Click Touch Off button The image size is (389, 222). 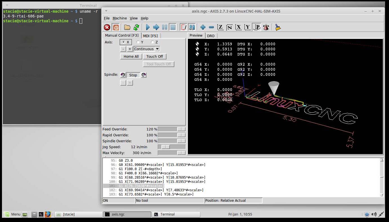(155, 56)
